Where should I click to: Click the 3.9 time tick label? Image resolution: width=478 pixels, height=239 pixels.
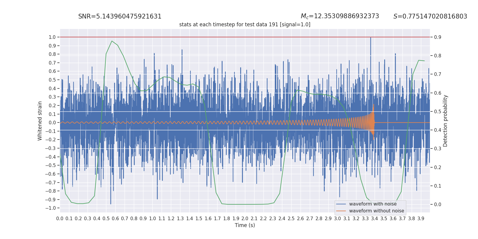pyautogui.click(x=421, y=218)
